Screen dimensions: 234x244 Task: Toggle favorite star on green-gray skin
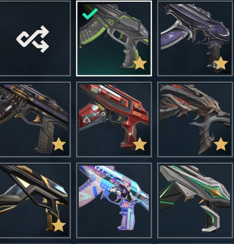(140, 63)
